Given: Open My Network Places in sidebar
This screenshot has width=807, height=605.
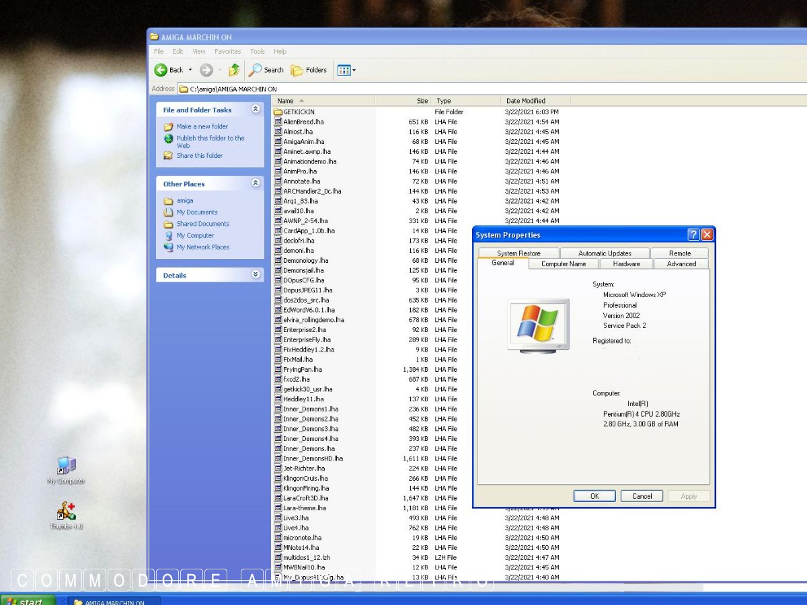Looking at the screenshot, I should pyautogui.click(x=202, y=247).
